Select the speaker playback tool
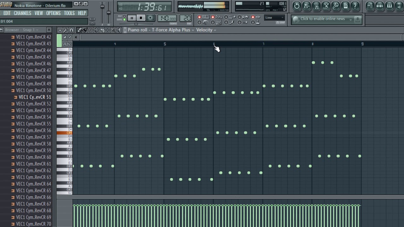The width and height of the screenshot is (404, 227). tap(119, 30)
